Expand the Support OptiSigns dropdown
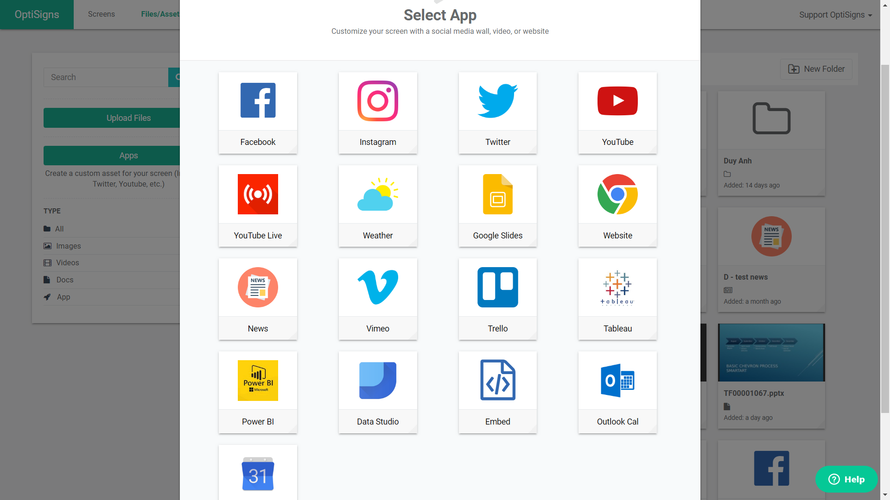 [835, 15]
